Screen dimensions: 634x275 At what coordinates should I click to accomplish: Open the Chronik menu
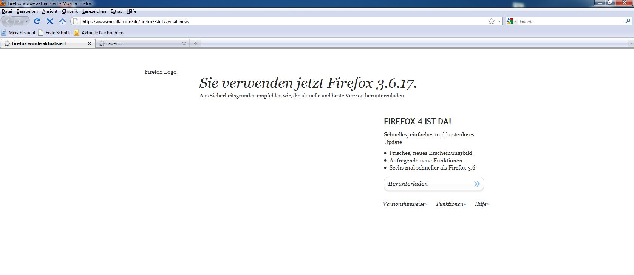[70, 11]
